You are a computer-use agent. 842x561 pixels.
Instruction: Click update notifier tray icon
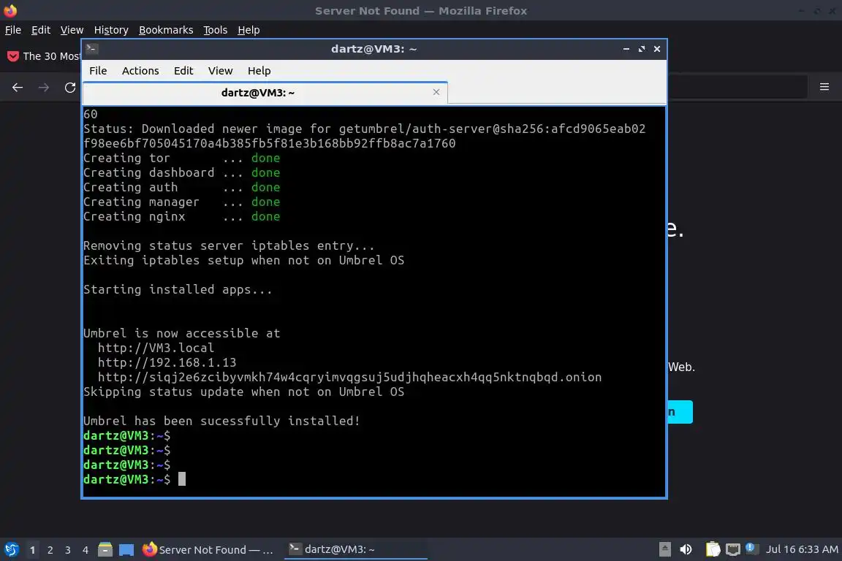751,548
